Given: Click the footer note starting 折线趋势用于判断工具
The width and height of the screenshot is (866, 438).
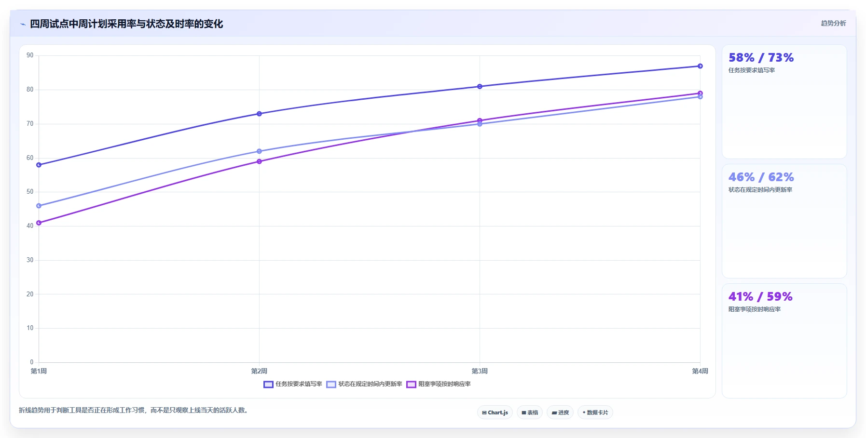Looking at the screenshot, I should (134, 411).
